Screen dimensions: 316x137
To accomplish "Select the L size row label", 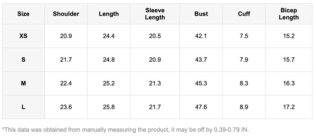I will click(23, 107).
